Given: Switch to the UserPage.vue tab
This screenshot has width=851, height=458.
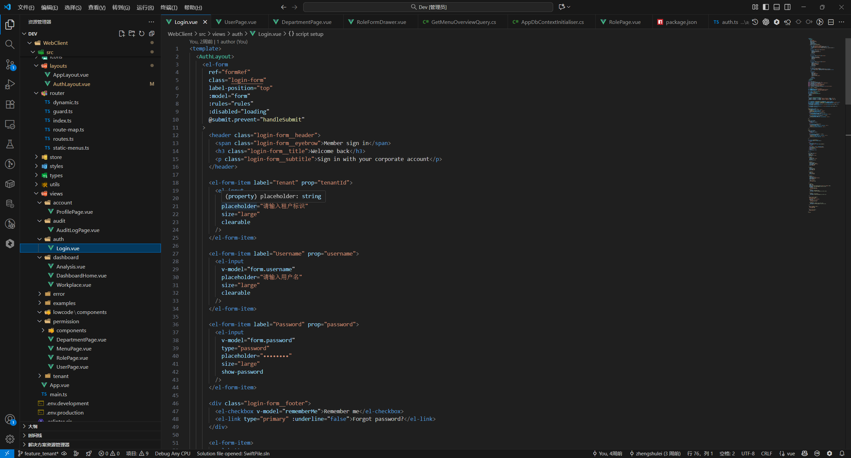Looking at the screenshot, I should click(240, 22).
